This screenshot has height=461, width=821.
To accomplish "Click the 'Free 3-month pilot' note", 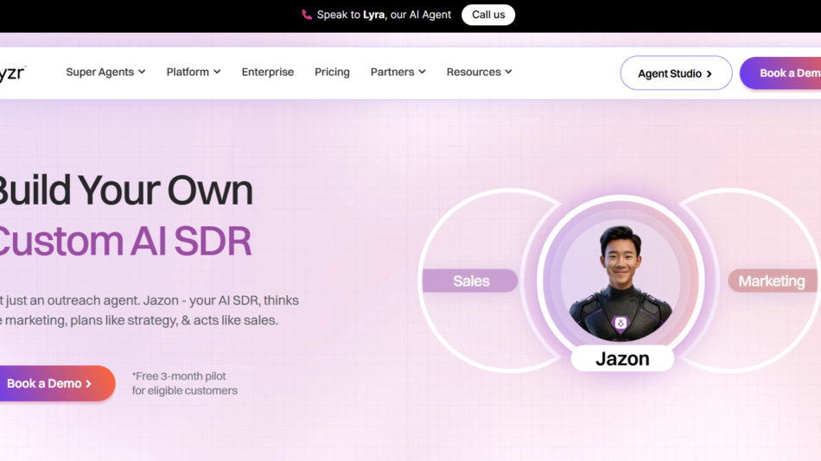I will [184, 383].
